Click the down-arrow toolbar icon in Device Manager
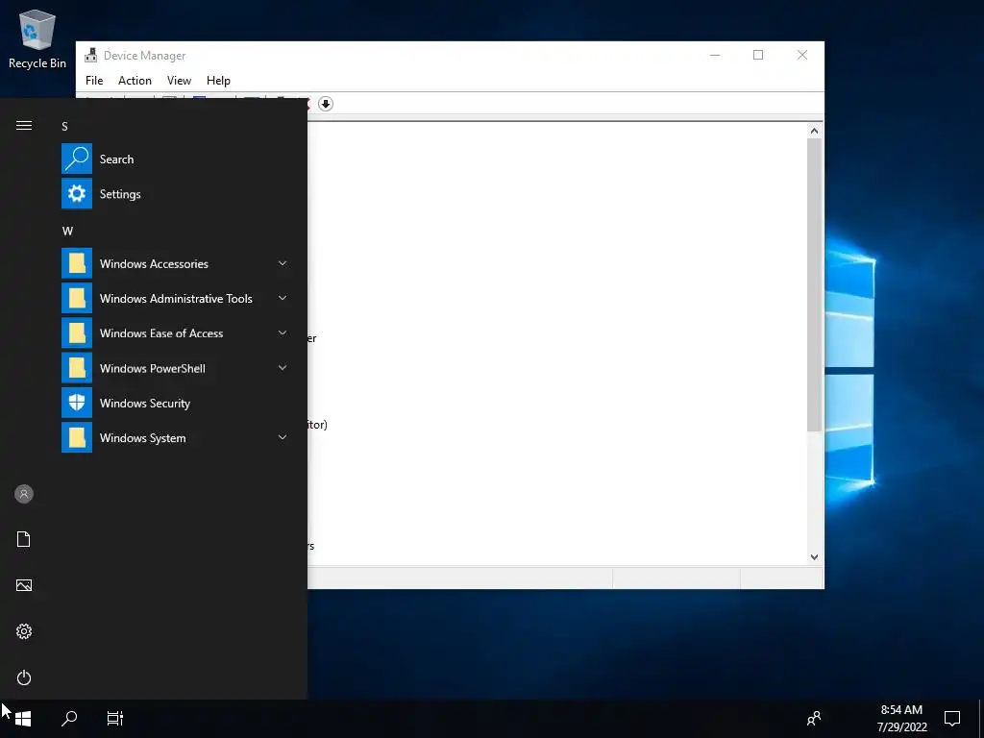The image size is (984, 738). click(325, 104)
